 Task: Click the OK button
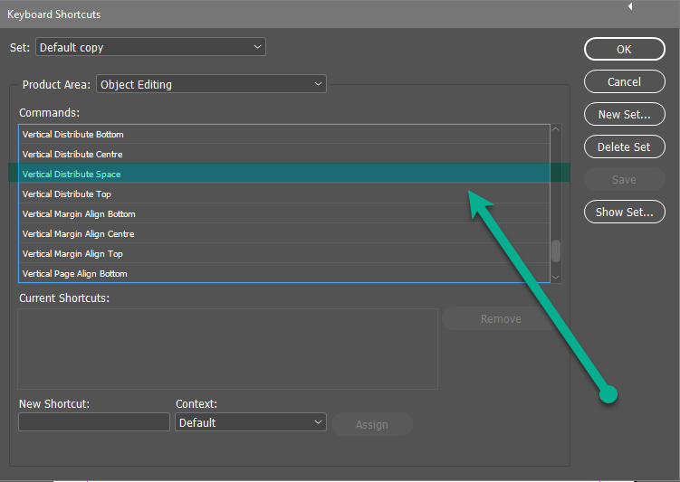(x=624, y=49)
